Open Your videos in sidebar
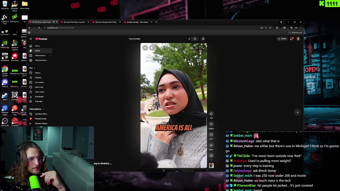340x191 pixels. pyautogui.click(x=41, y=82)
